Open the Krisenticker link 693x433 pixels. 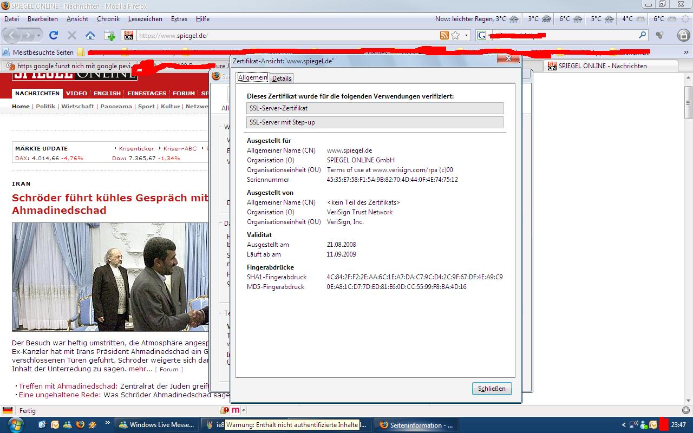click(136, 148)
